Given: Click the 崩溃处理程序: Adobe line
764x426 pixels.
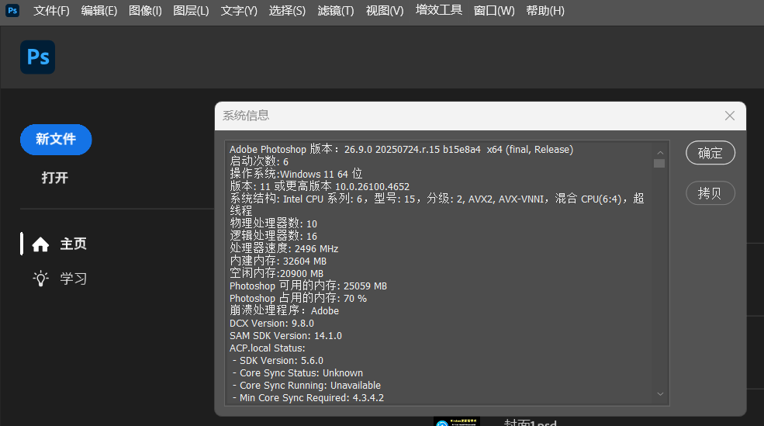Looking at the screenshot, I should tap(284, 310).
